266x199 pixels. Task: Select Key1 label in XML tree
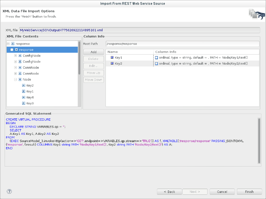coord(30,91)
